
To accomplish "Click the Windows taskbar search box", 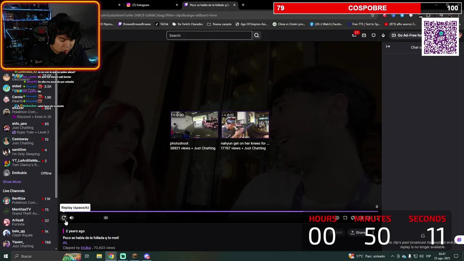I will [47, 256].
